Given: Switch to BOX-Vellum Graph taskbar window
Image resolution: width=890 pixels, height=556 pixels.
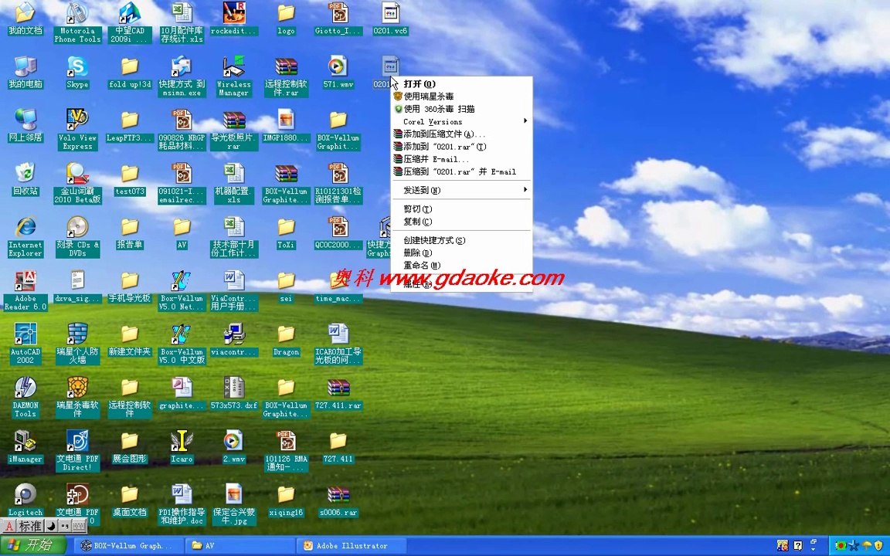Looking at the screenshot, I should 130,546.
